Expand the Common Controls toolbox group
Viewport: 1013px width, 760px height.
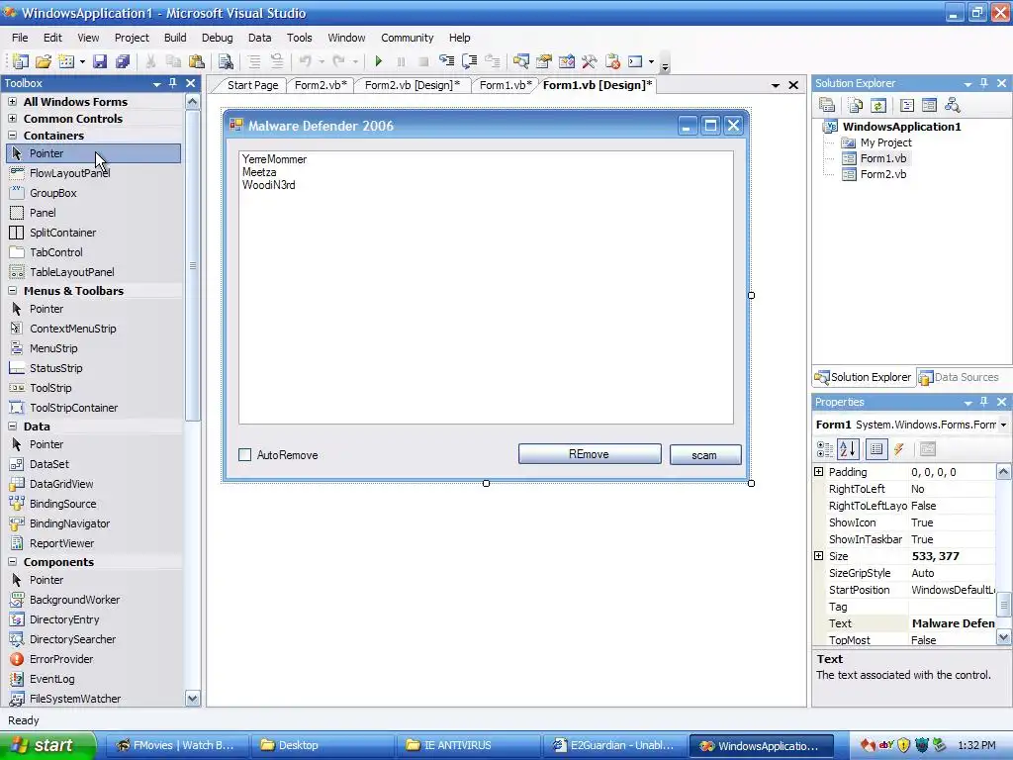tap(12, 119)
